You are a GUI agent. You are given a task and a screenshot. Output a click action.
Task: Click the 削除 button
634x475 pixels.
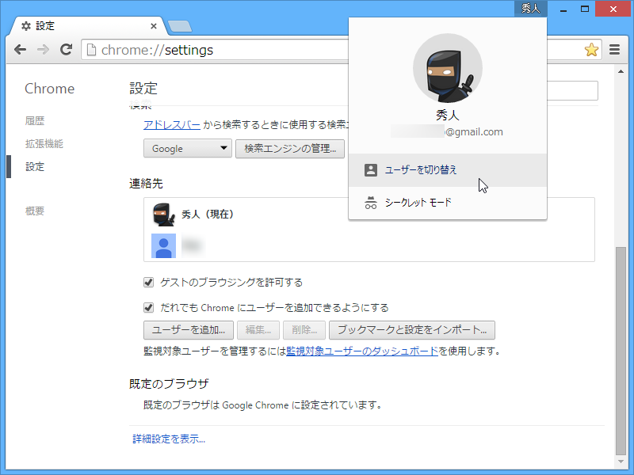tap(304, 330)
